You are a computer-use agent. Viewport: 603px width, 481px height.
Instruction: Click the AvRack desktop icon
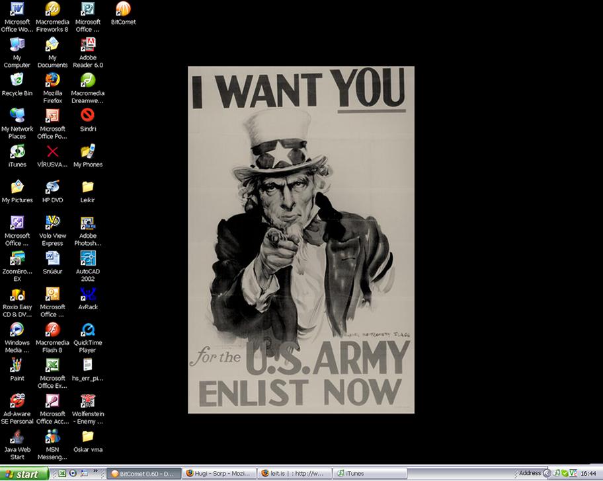pyautogui.click(x=88, y=299)
